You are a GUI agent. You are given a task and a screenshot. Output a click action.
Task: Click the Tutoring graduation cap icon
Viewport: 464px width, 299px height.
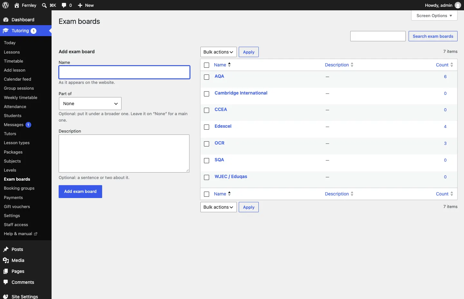6,31
